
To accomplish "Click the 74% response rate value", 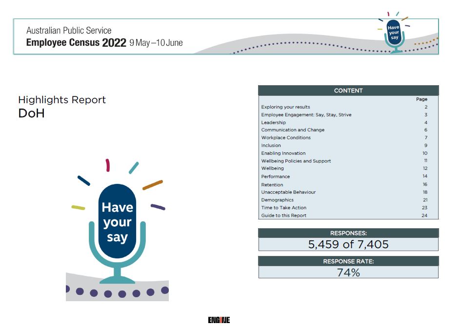I will (x=348, y=272).
